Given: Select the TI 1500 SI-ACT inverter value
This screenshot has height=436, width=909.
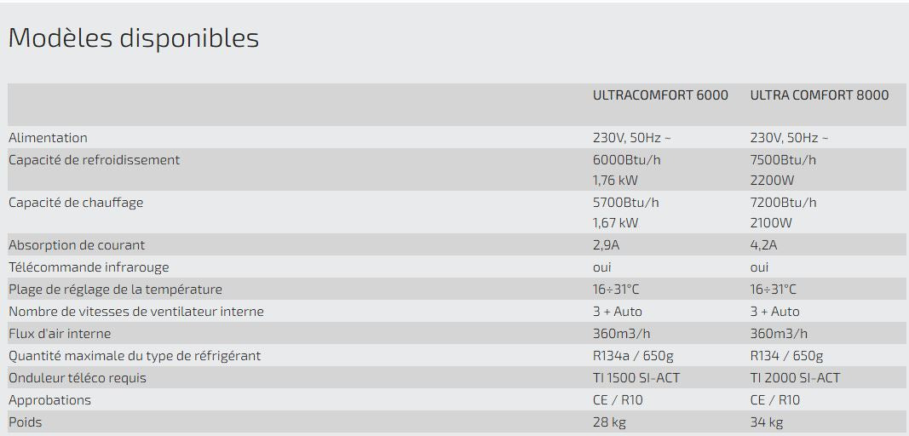Looking at the screenshot, I should 636,378.
